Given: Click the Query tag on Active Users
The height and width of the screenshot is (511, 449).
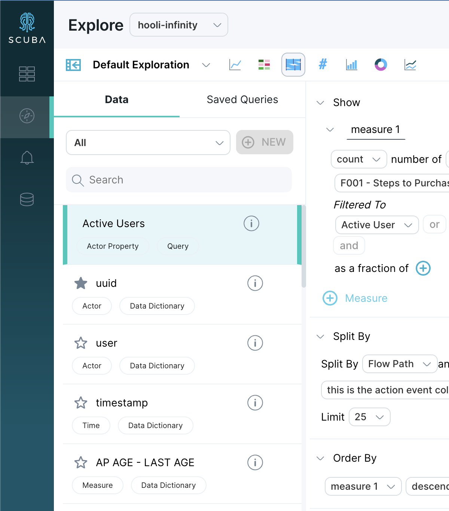Looking at the screenshot, I should 178,246.
